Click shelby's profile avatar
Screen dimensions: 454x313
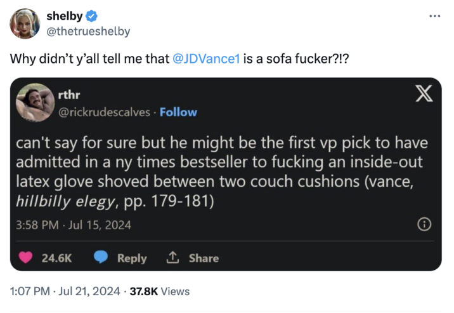[25, 23]
